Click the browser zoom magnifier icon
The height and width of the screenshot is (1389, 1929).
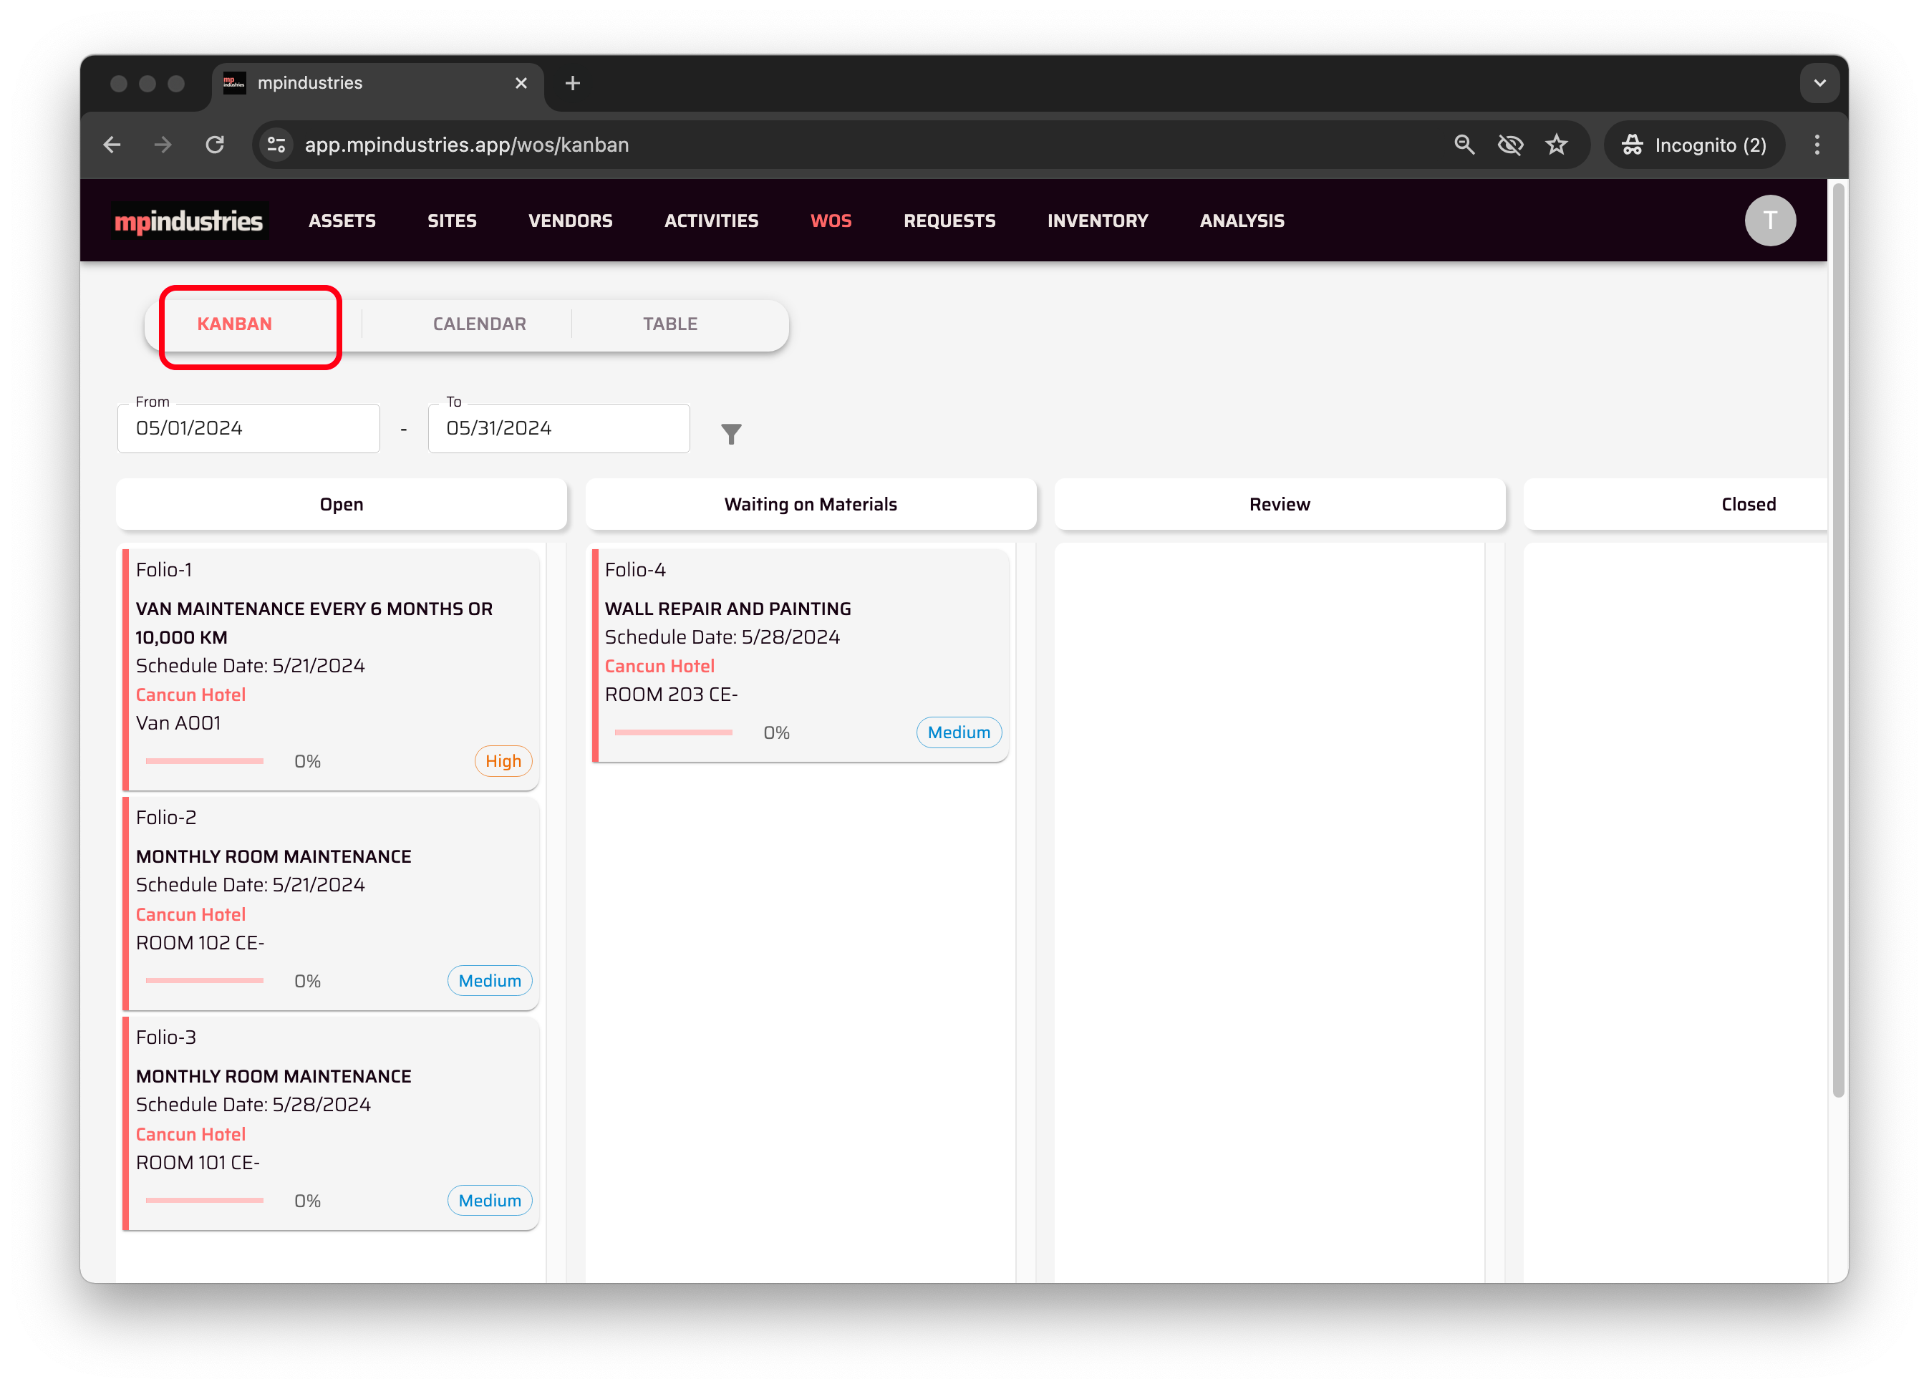click(x=1463, y=145)
